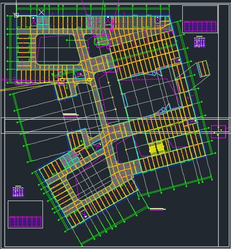
Task: Click the white X marker above the plan
Action: point(42,12)
